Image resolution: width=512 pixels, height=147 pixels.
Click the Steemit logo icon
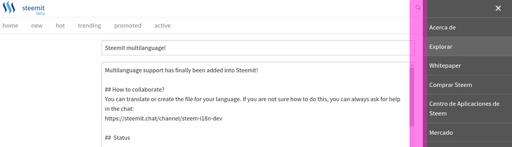tap(9, 8)
